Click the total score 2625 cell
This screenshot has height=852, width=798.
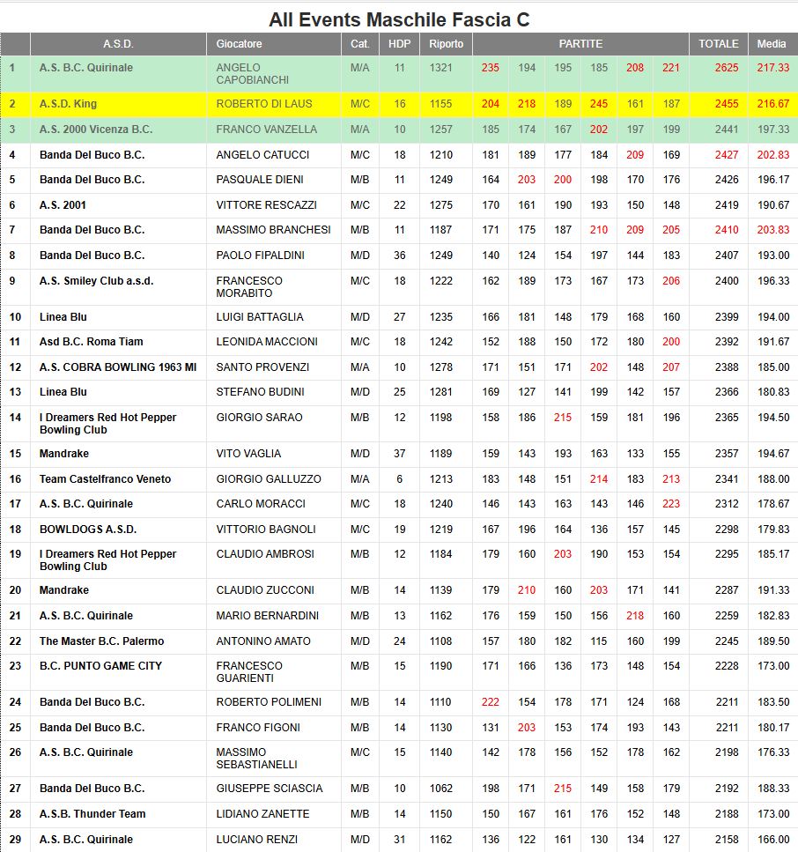point(720,68)
